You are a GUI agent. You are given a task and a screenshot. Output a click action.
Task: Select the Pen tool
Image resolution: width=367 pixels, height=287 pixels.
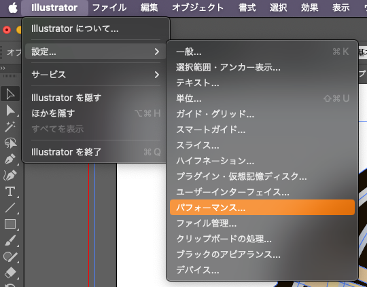pyautogui.click(x=10, y=159)
